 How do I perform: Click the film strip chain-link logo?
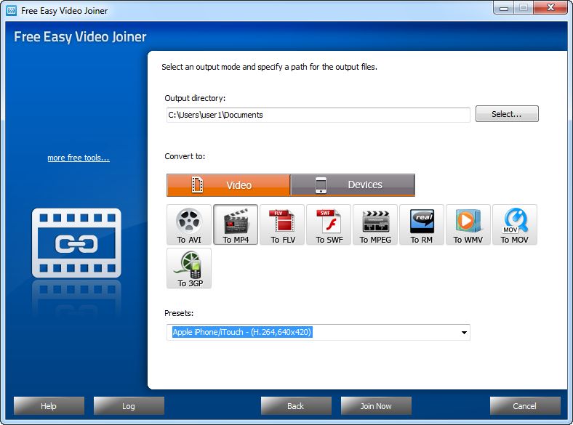coord(76,243)
